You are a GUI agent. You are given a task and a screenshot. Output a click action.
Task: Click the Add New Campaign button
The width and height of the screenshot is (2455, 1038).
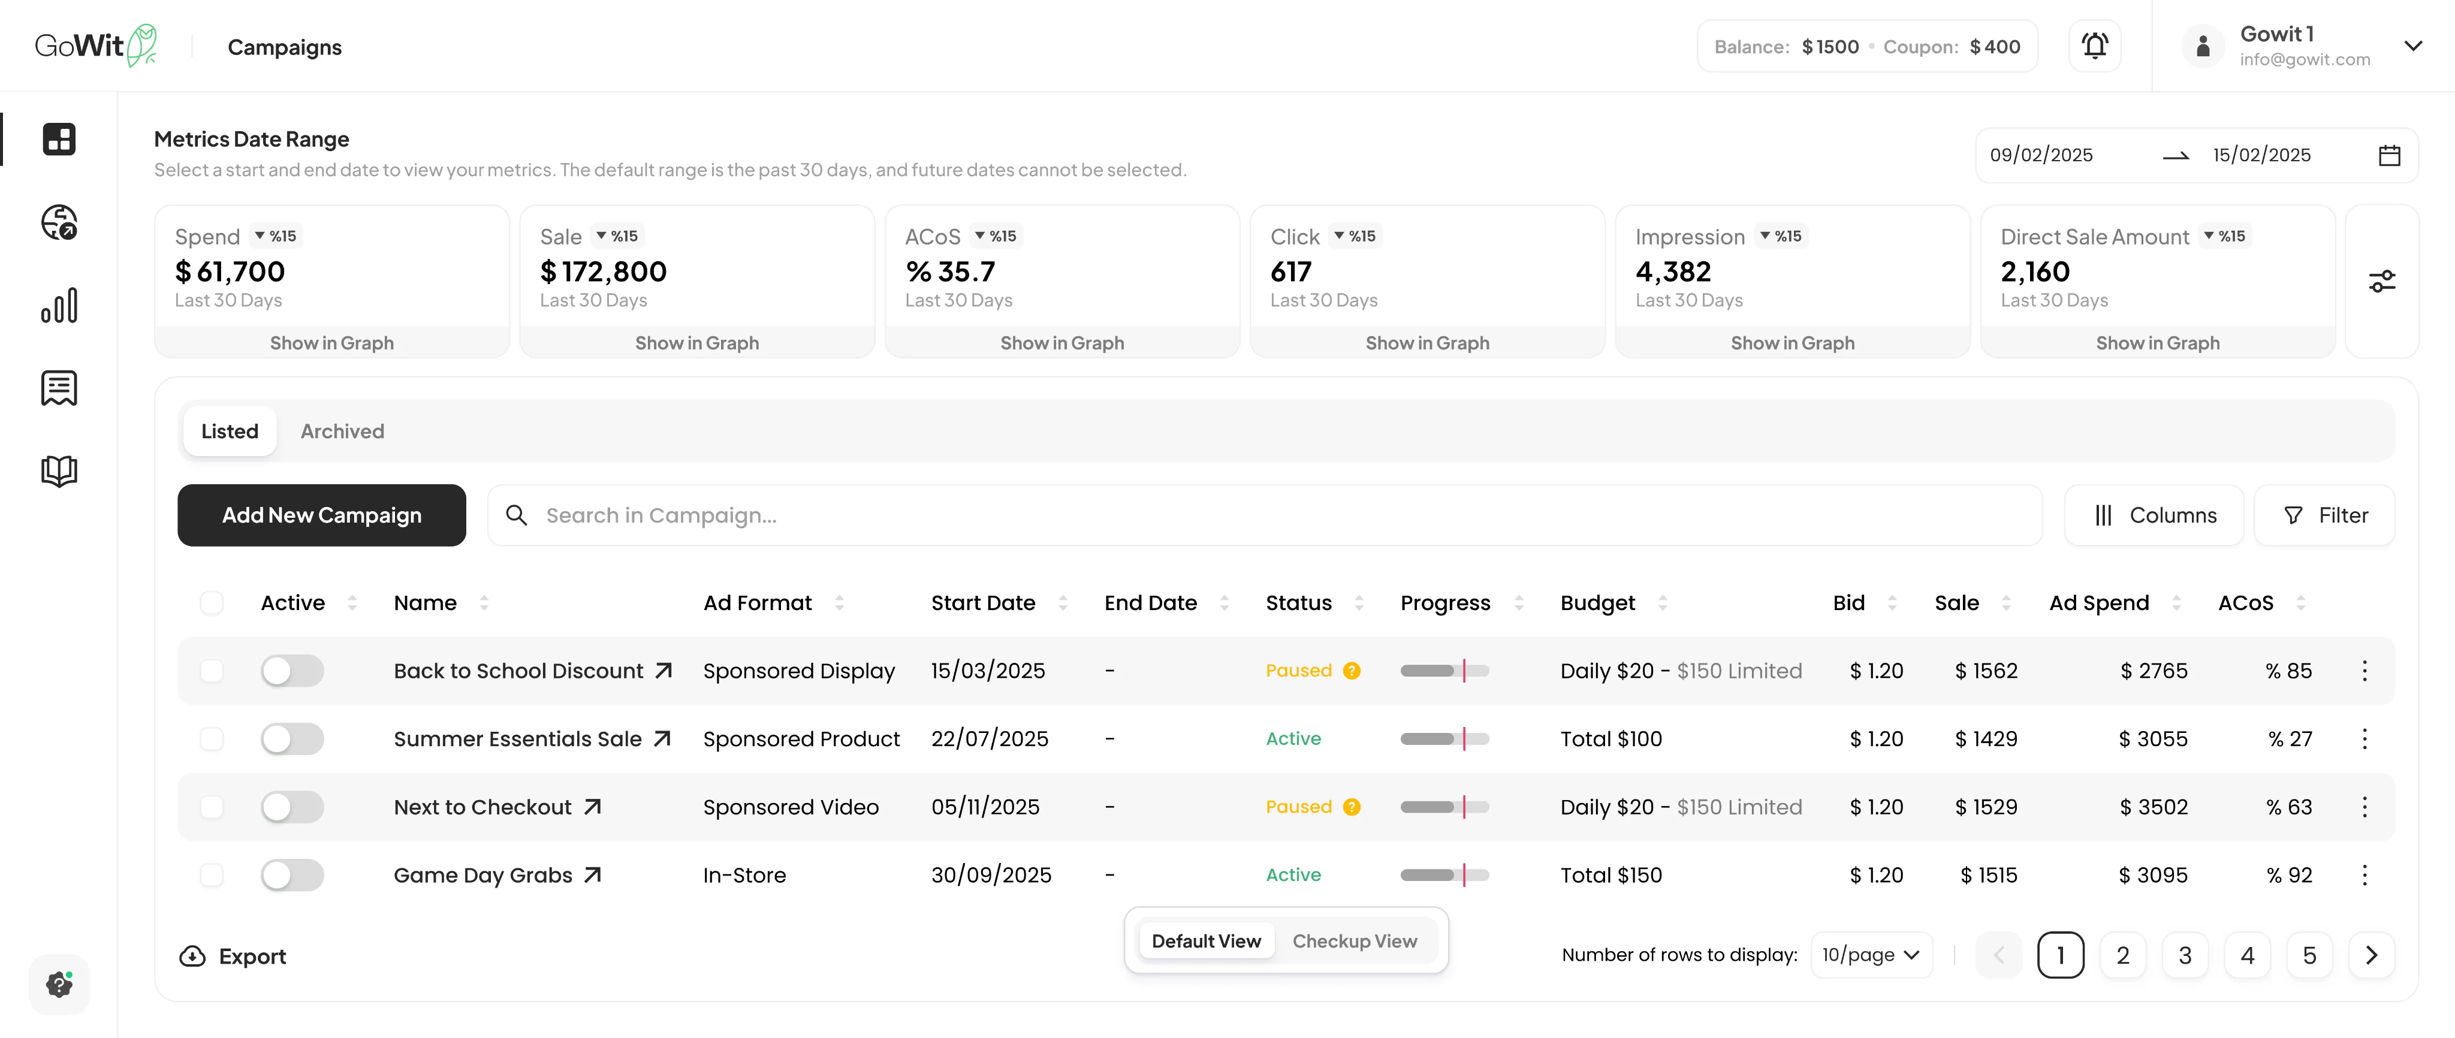pos(321,515)
